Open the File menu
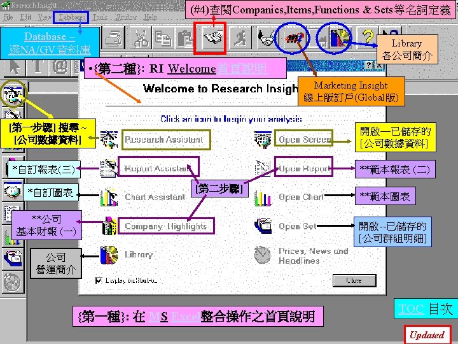 tap(8, 17)
